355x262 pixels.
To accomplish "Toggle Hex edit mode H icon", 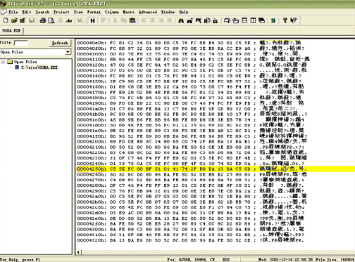I will 92,20.
